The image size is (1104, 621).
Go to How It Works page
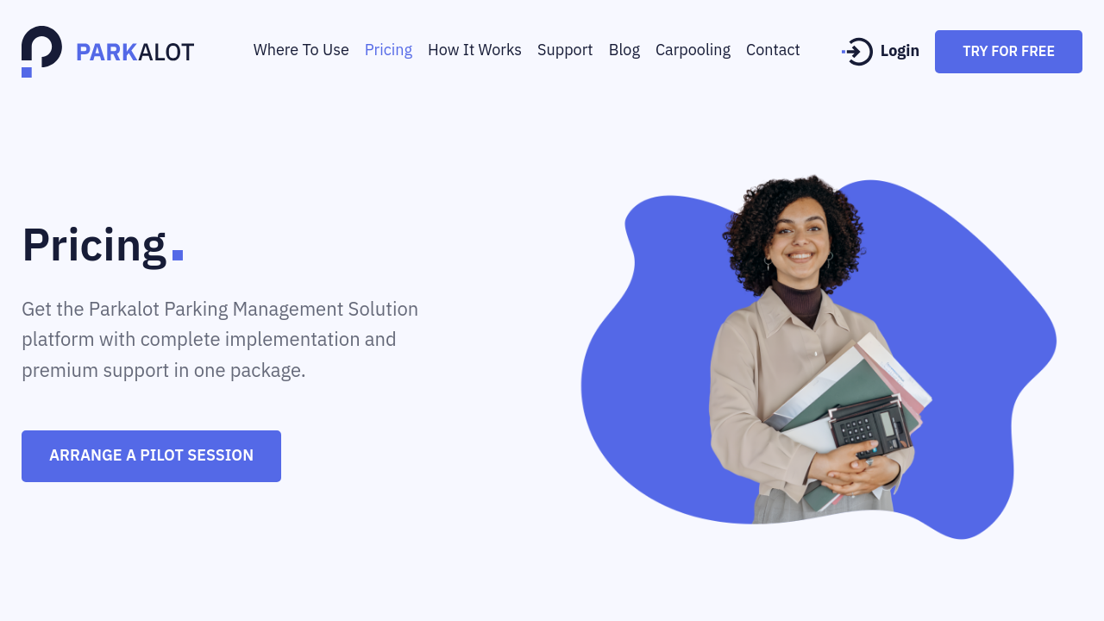click(x=474, y=50)
